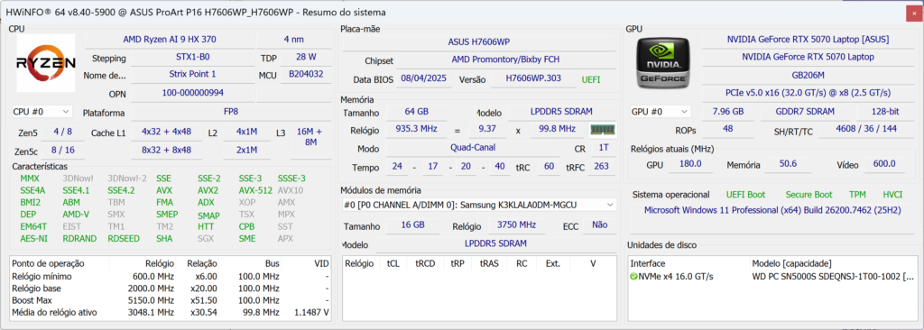The width and height of the screenshot is (924, 330).
Task: Click the AMD Ryzen AI 9 HX 370 field
Action: pos(169,40)
